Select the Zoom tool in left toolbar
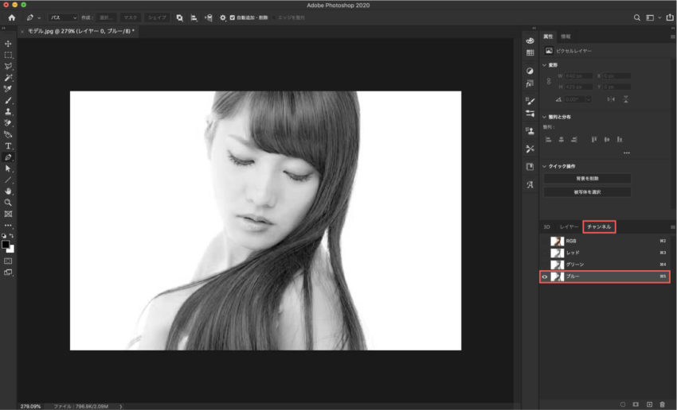Image resolution: width=677 pixels, height=410 pixels. pos(8,203)
